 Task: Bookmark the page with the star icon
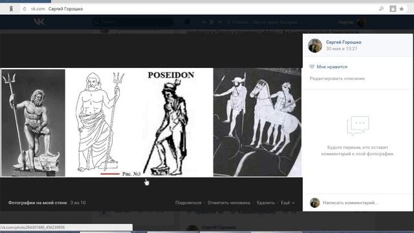pos(402,8)
